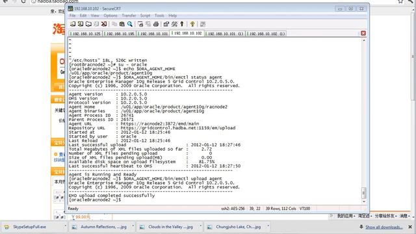Click the "Agent is Running and Ready" line
Image resolution: width=416 pixels, height=234 pixels.
click(x=103, y=174)
